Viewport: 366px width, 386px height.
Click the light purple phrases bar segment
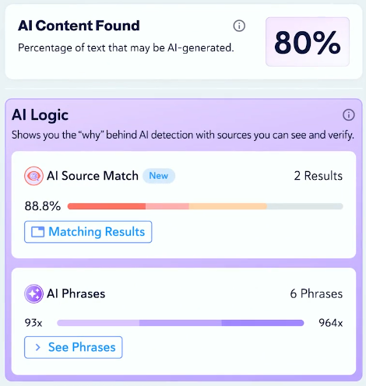pos(98,323)
